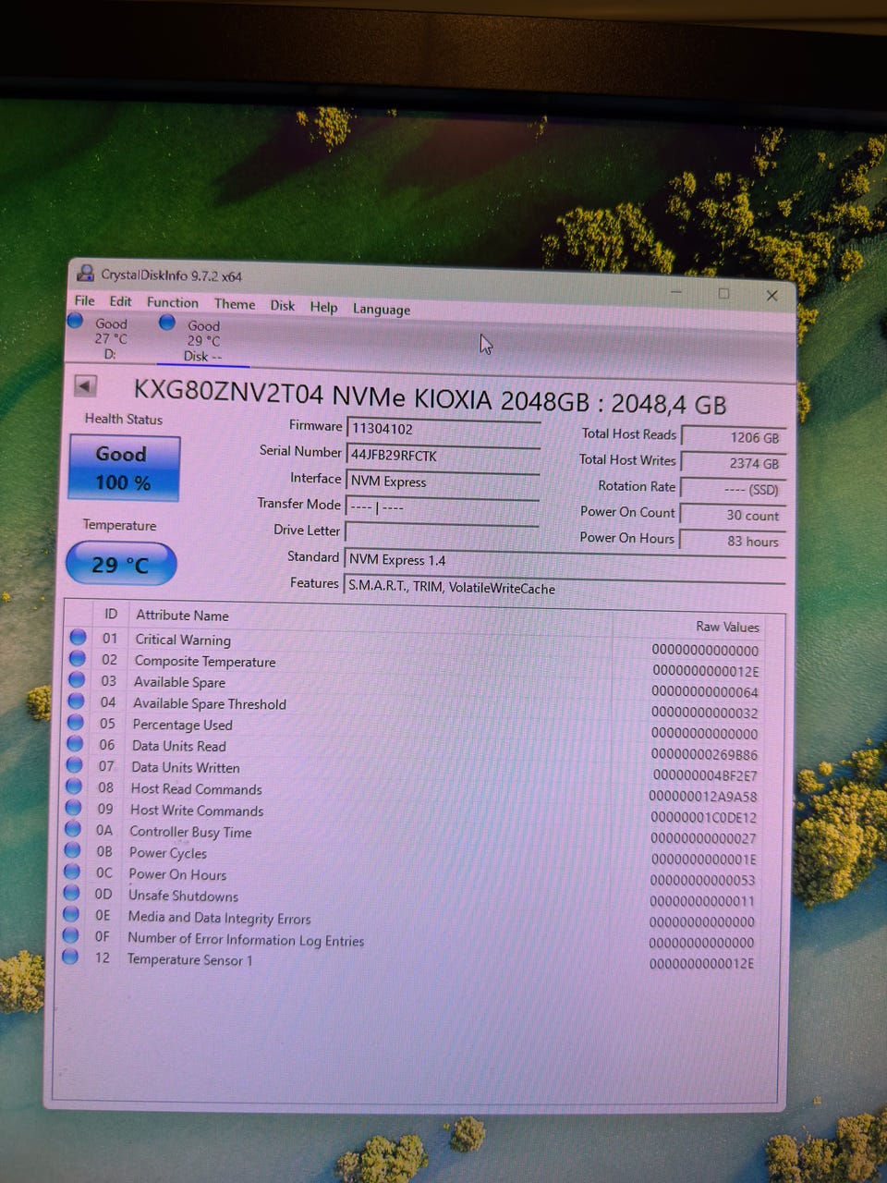Open the Help menu

click(323, 307)
